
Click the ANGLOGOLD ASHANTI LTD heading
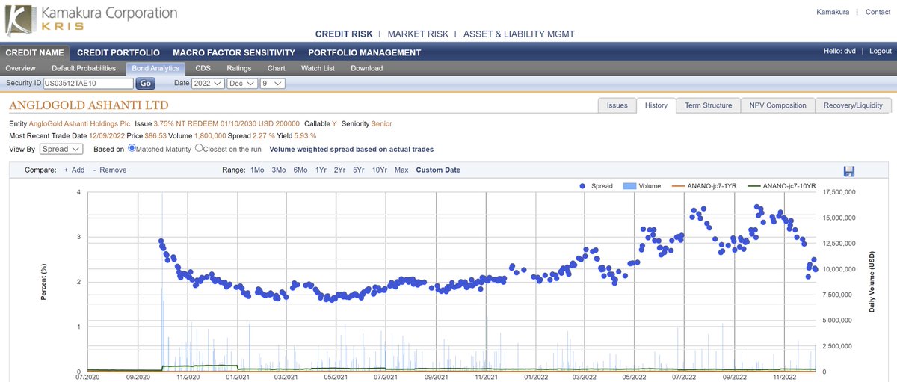(88, 105)
